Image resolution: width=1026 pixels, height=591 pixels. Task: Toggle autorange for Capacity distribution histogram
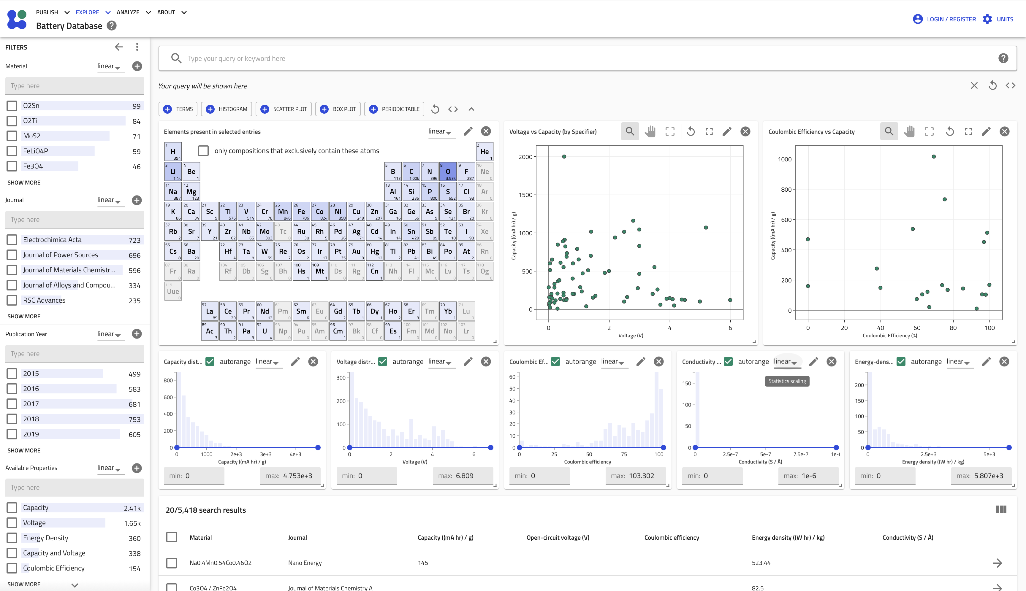[210, 361]
